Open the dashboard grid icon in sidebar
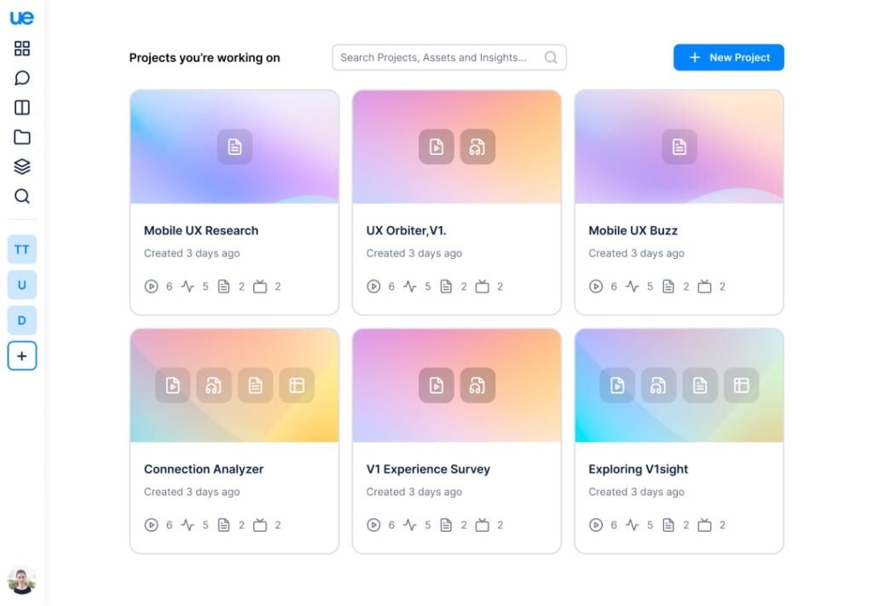The width and height of the screenshot is (873, 606). [x=22, y=49]
